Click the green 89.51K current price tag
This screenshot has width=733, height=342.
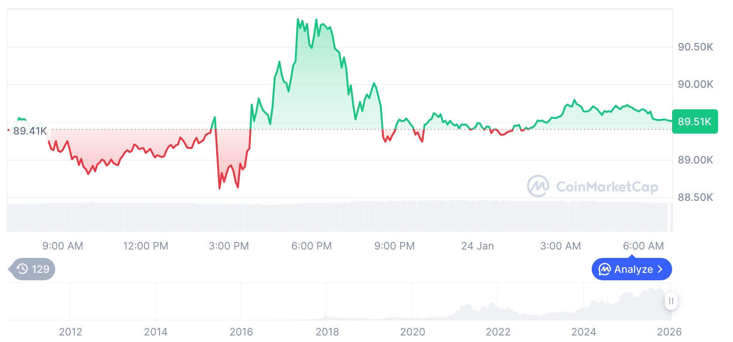695,122
